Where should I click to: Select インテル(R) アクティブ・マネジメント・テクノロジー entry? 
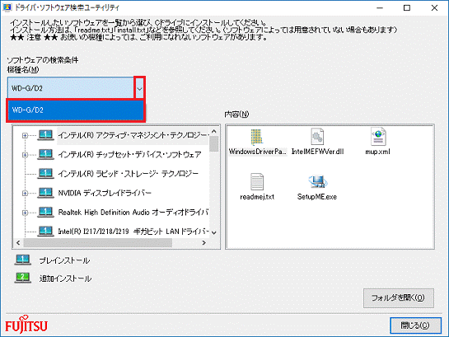tap(133, 135)
